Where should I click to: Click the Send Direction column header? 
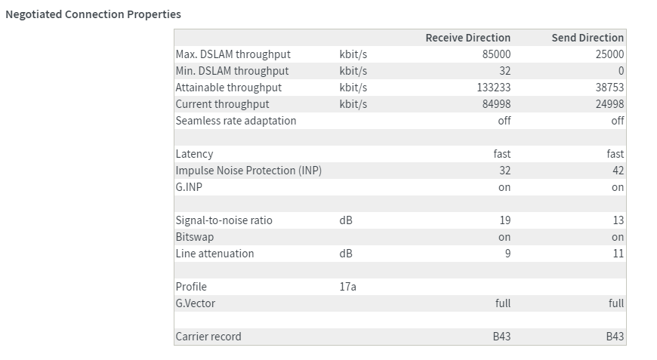tap(588, 38)
